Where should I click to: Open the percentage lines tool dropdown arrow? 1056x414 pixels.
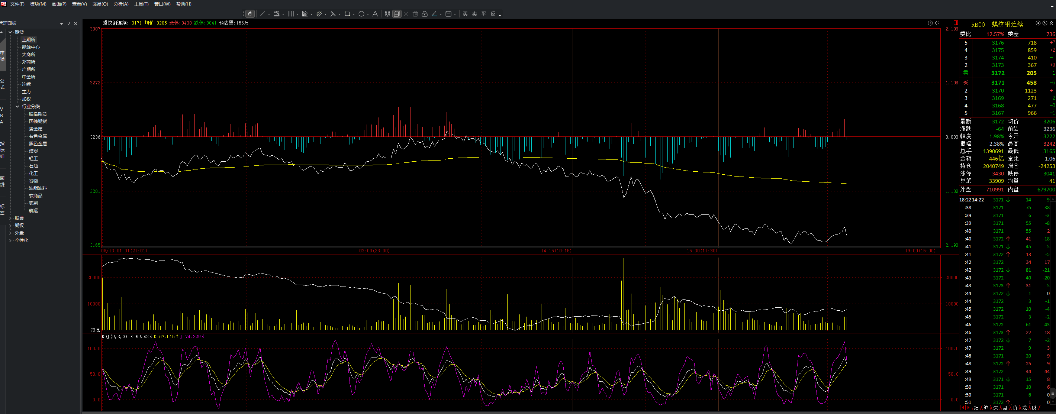[283, 14]
